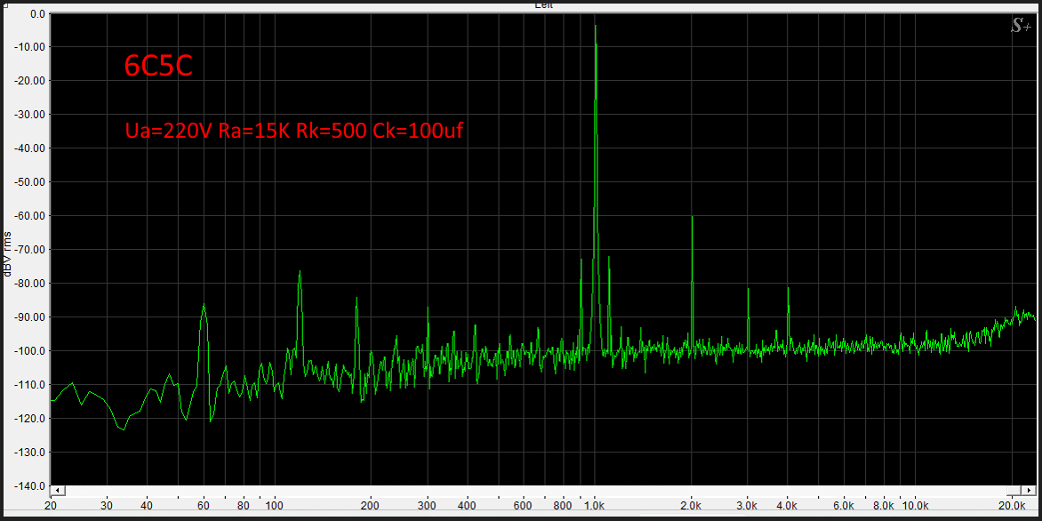Click the 3.0k frequency axis label
The width and height of the screenshot is (1042, 521).
tap(748, 505)
